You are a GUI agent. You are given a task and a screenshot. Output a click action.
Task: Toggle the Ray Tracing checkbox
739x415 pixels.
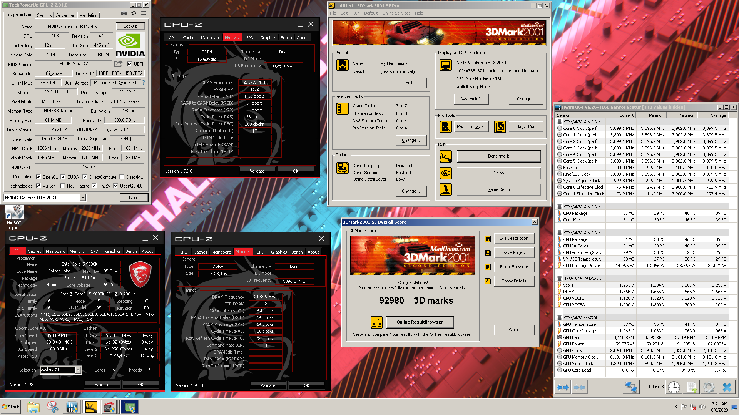click(62, 186)
